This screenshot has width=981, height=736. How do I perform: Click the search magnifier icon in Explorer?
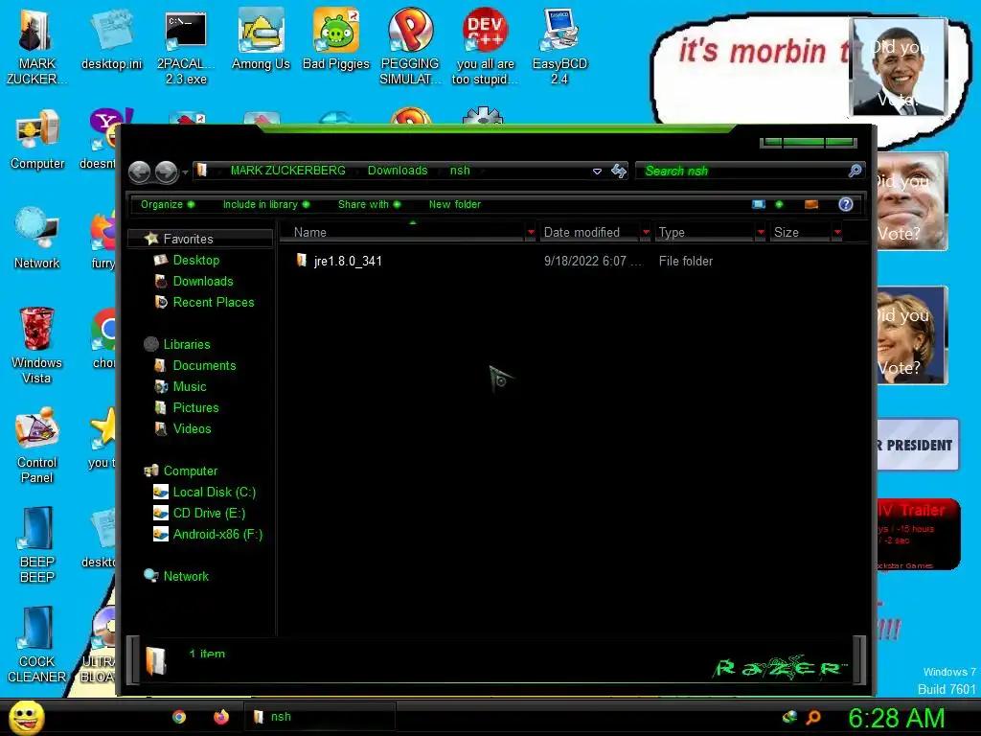point(855,171)
